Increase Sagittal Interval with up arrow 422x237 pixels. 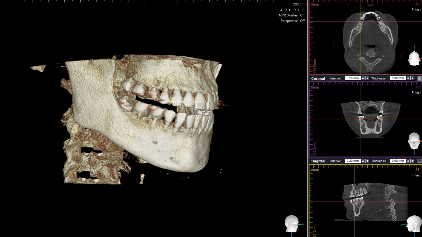(x=363, y=161)
